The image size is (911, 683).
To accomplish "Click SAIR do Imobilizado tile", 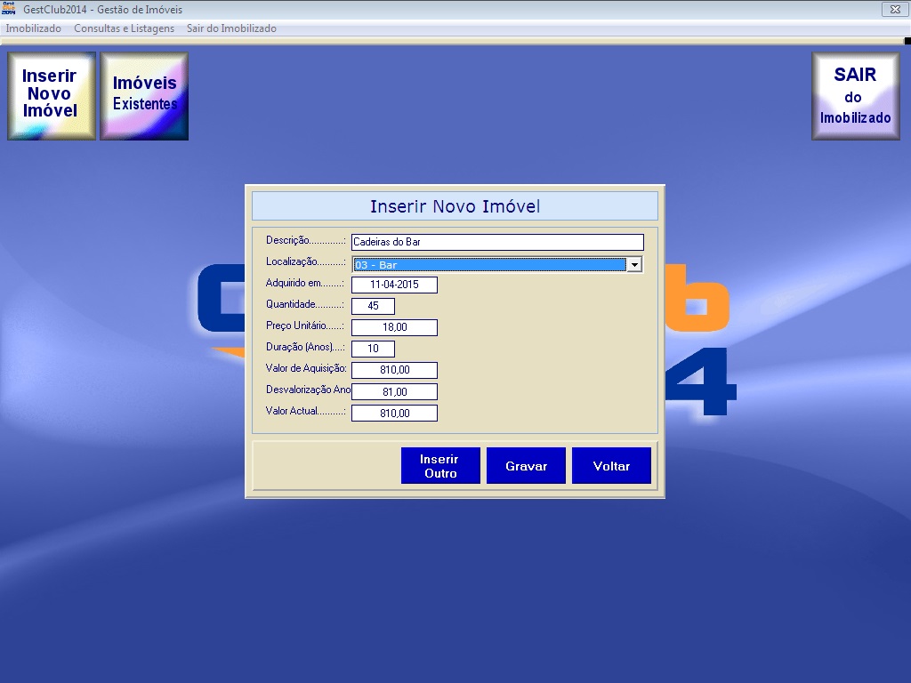I will coord(855,95).
